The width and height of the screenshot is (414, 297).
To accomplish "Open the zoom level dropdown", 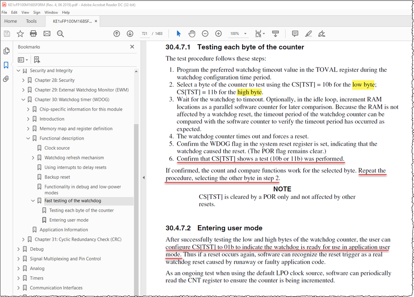I will pos(245,34).
